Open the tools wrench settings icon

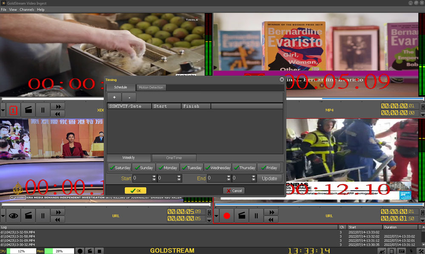pyautogui.click(x=421, y=251)
